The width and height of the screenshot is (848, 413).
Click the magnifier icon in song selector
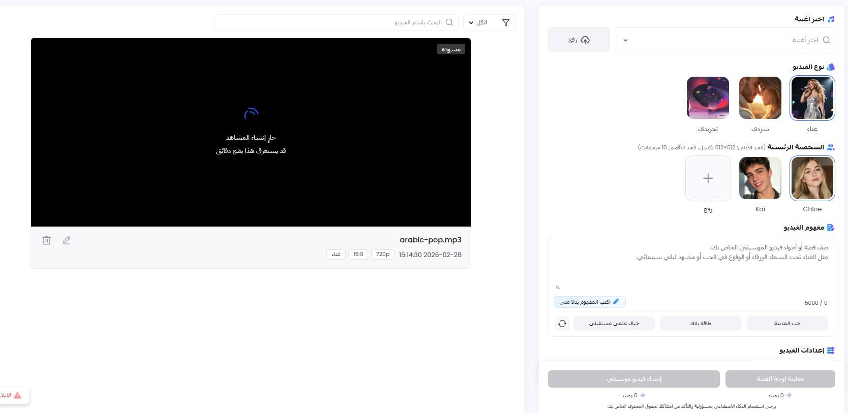pyautogui.click(x=827, y=40)
